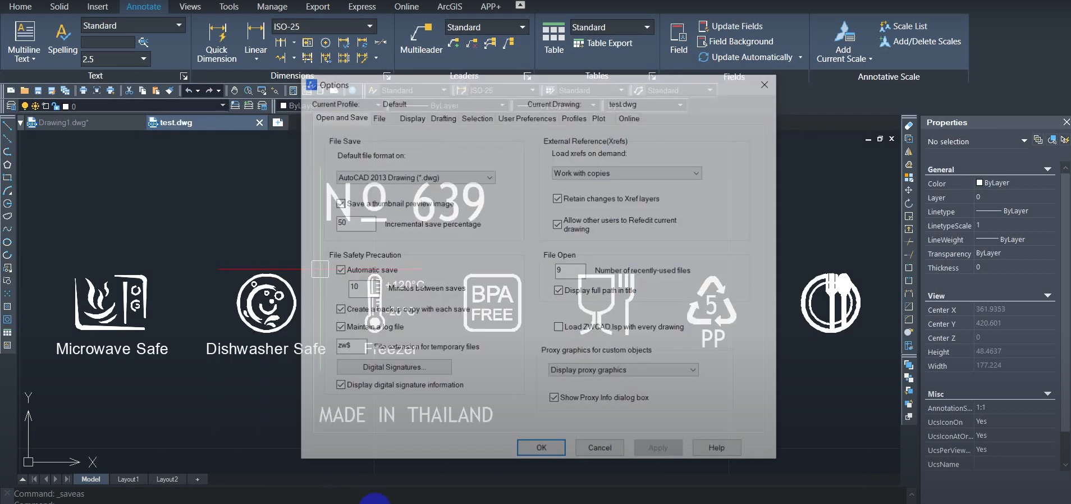Open the text style Standard dropdown
1071x504 pixels.
coord(133,26)
